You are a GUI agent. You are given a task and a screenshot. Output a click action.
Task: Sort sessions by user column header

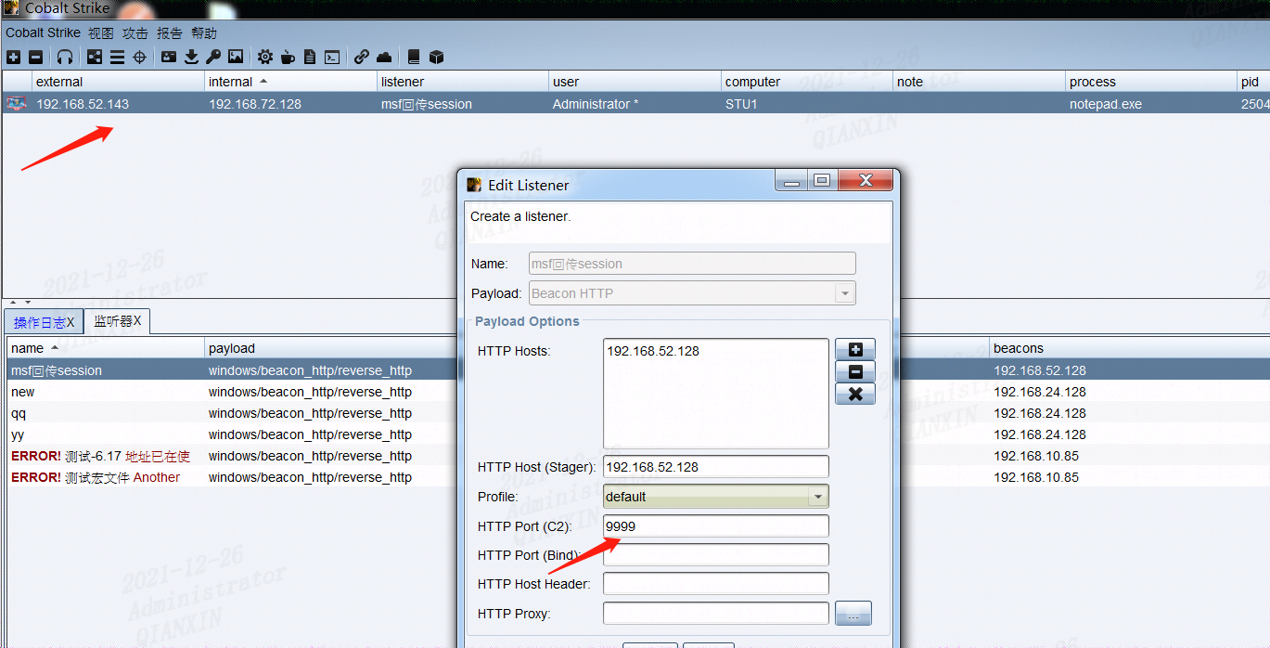pos(635,82)
